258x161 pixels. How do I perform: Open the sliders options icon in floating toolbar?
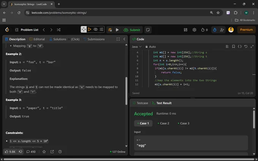point(102,30)
